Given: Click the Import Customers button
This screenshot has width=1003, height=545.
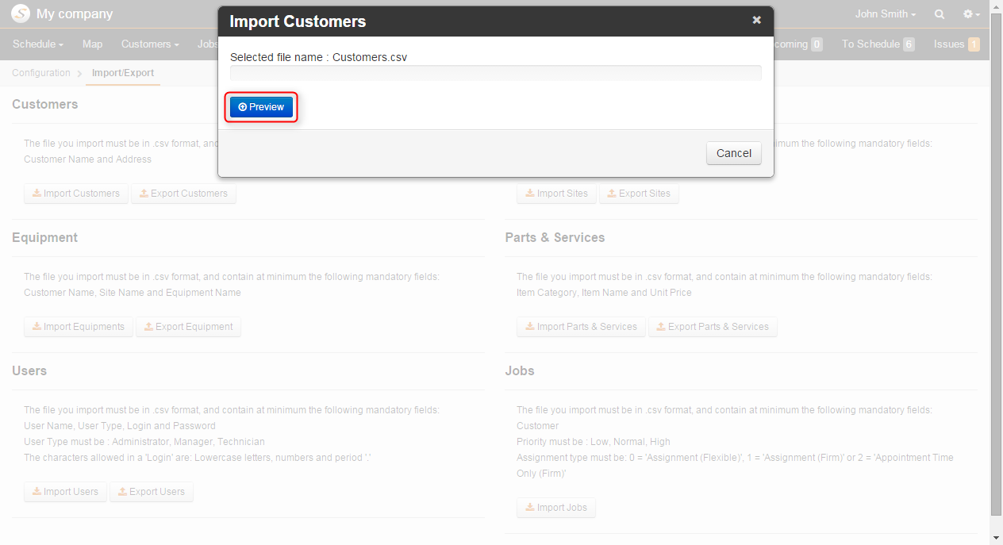Looking at the screenshot, I should pyautogui.click(x=76, y=194).
